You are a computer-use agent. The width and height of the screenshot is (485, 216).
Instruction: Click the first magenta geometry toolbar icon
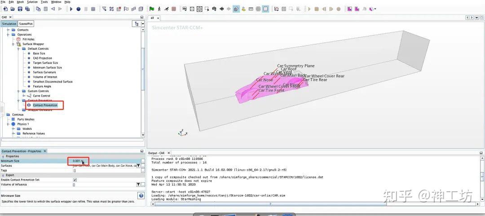[349, 9]
